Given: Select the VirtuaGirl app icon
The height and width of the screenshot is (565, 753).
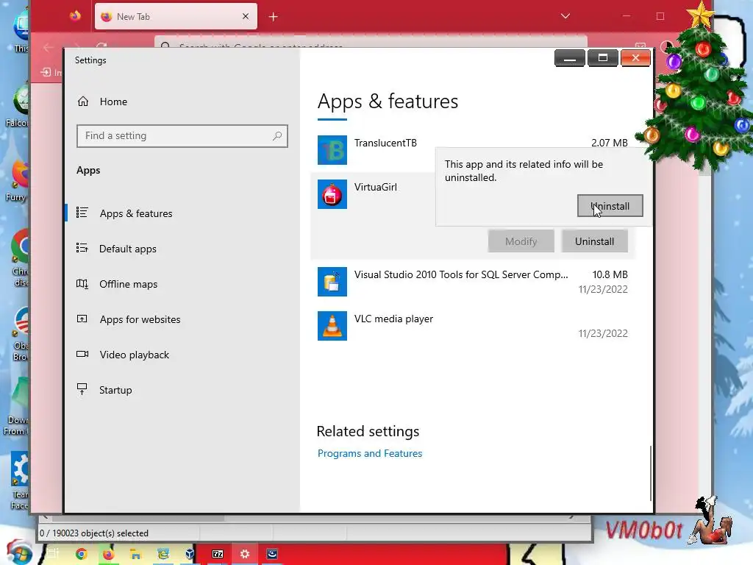Looking at the screenshot, I should pyautogui.click(x=332, y=194).
